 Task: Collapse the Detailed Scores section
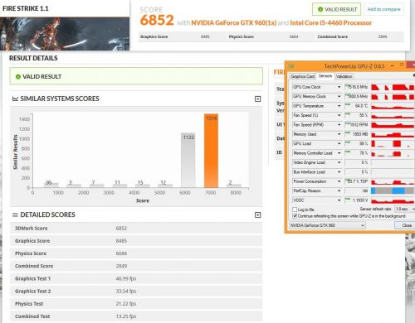point(257,215)
